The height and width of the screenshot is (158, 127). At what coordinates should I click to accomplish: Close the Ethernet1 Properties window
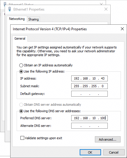coord(106,9)
